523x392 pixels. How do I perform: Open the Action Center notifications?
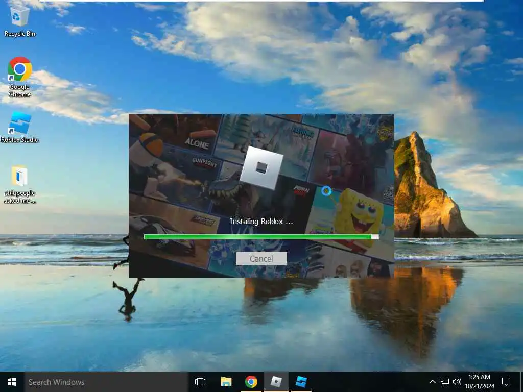(506, 382)
